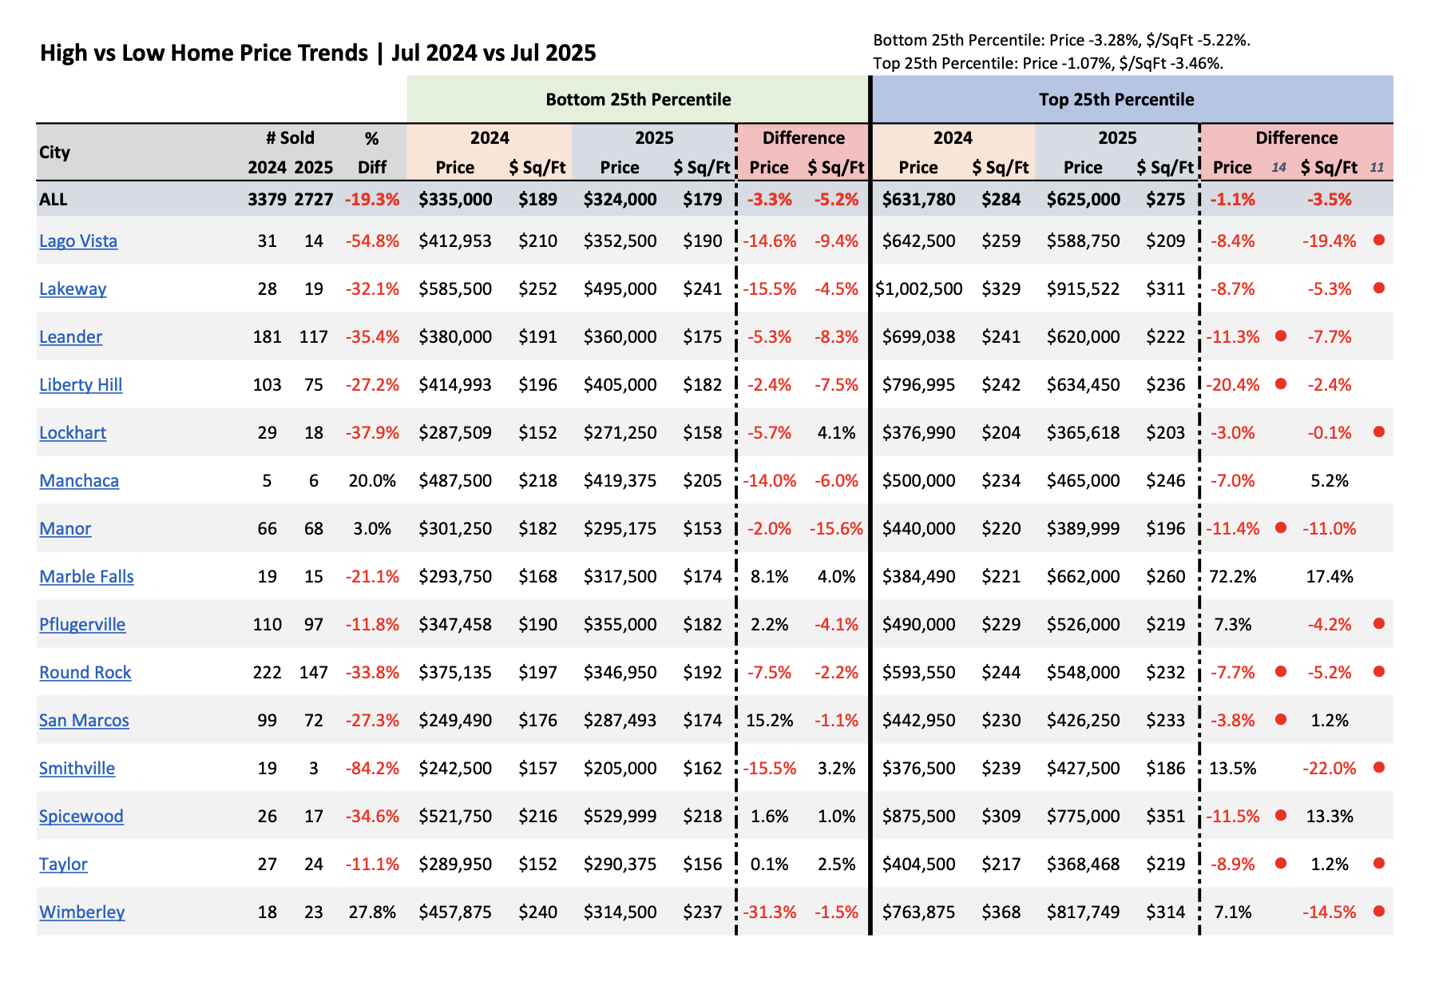Click the 72.2% Marble Falls difference
This screenshot has width=1431, height=994.
click(1233, 576)
